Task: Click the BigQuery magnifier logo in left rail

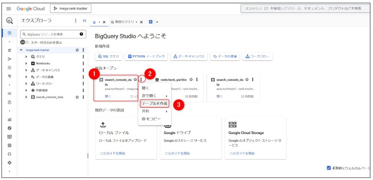Action: point(10,21)
